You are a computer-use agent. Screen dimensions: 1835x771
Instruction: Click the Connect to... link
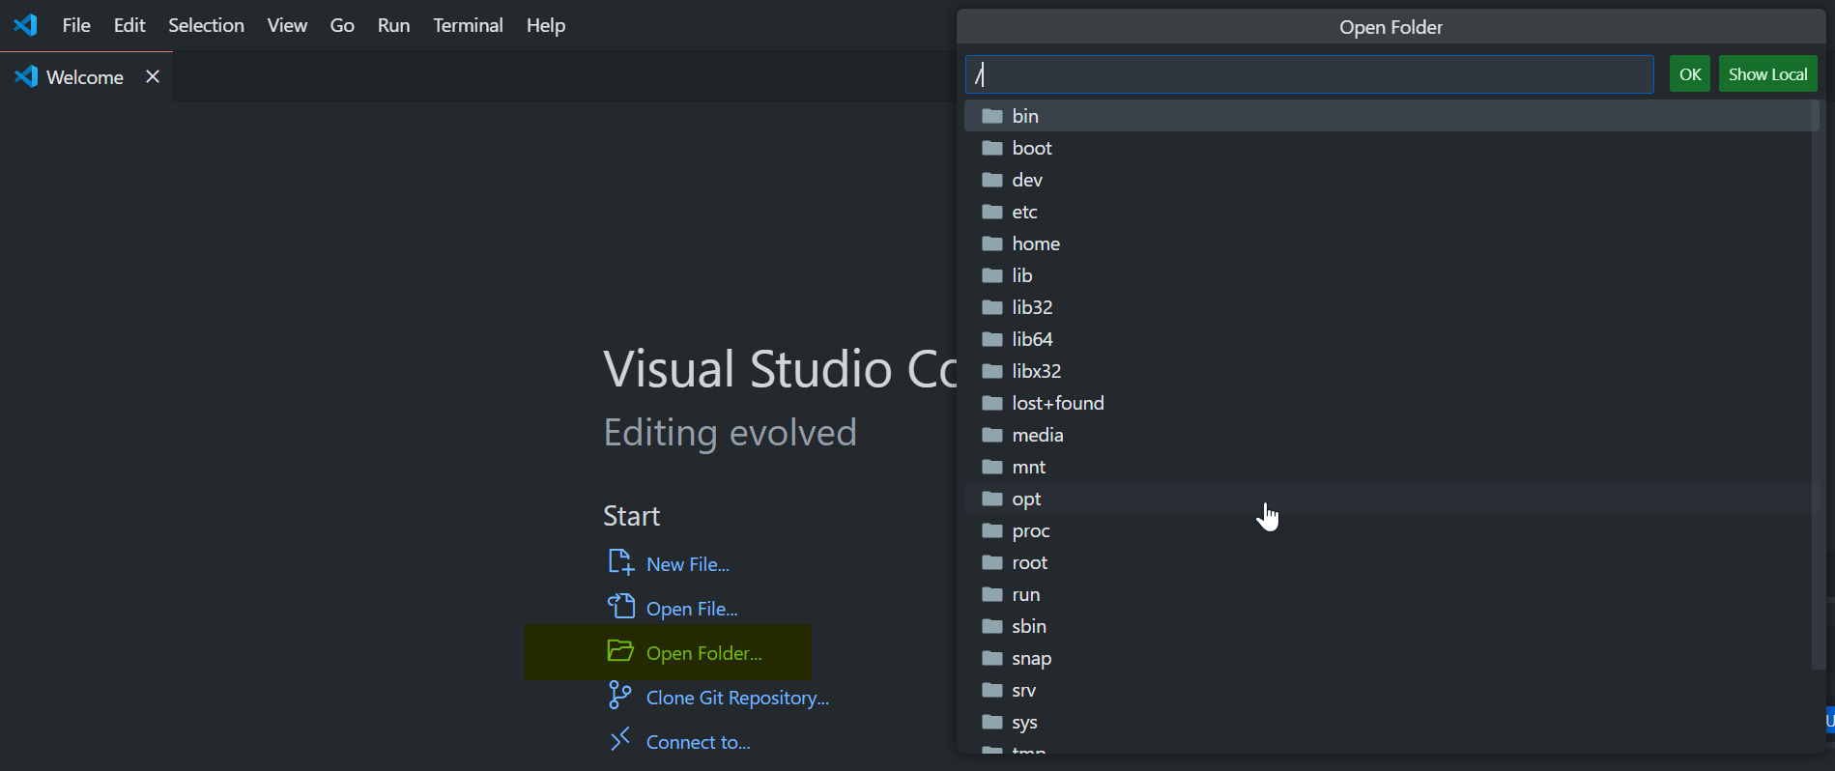tap(699, 742)
